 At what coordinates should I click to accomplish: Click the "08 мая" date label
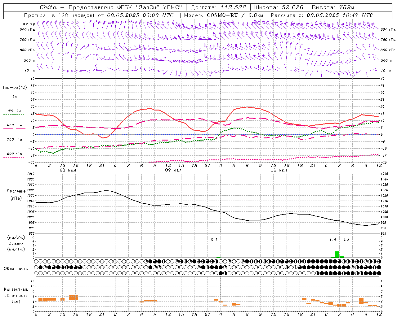pos(68,170)
